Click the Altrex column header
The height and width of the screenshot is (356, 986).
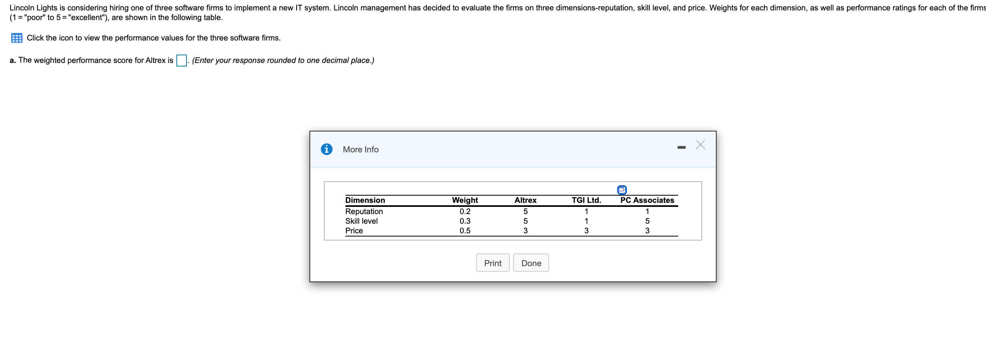(525, 200)
